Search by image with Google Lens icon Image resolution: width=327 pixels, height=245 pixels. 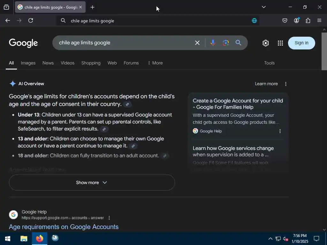226,43
